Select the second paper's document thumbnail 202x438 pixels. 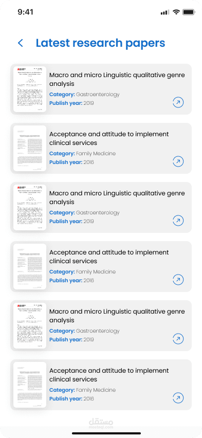(30, 149)
